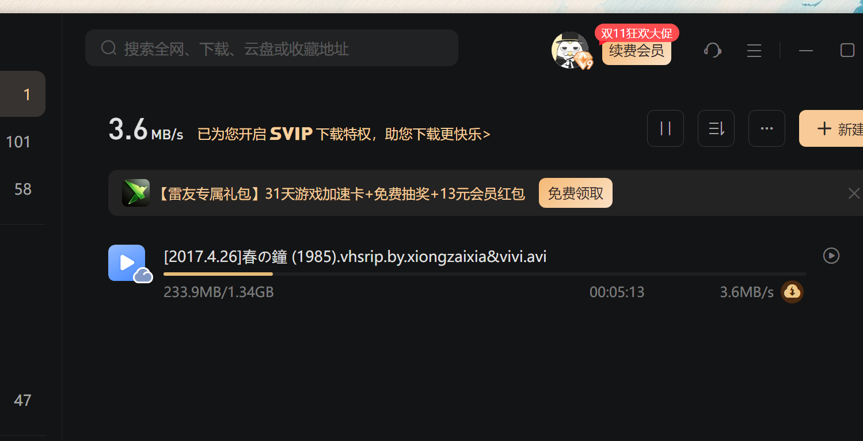Click the 免费领取 button
The height and width of the screenshot is (441, 863).
(576, 193)
